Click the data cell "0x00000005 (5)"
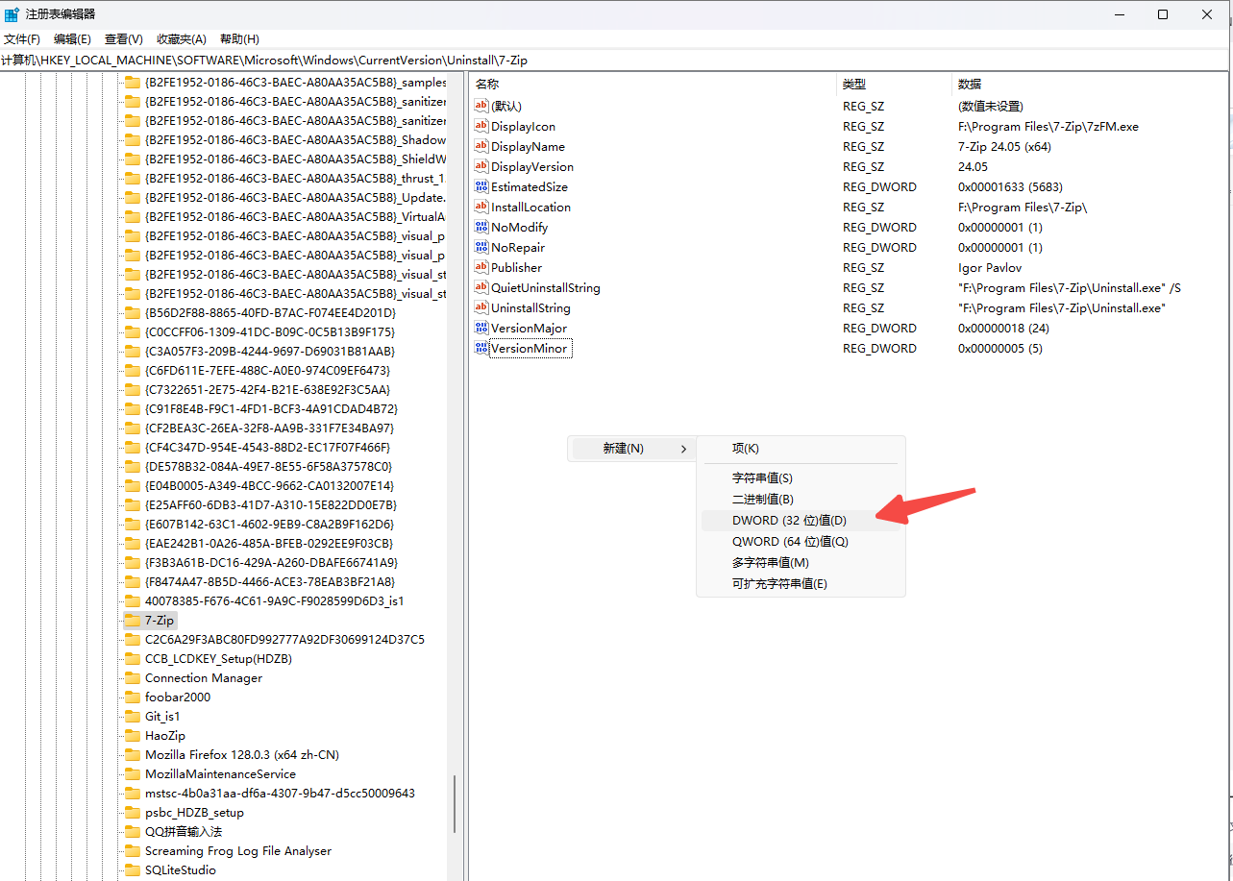Image resolution: width=1233 pixels, height=881 pixels. click(x=1000, y=349)
